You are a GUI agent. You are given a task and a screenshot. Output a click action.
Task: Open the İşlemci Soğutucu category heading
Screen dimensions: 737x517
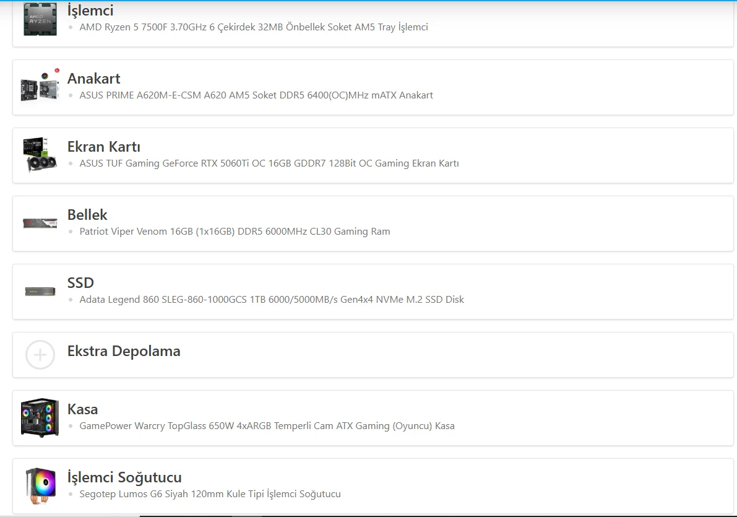click(124, 477)
